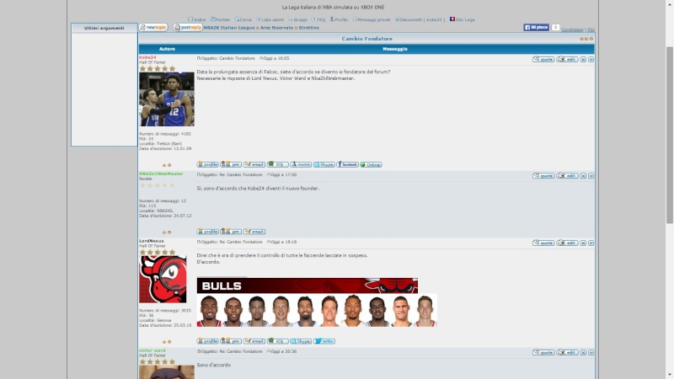Delete NBA2kilWebMaster's post with X icon
The width and height of the screenshot is (674, 379).
583,176
